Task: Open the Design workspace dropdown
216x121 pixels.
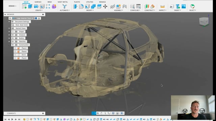Action: click(12, 6)
